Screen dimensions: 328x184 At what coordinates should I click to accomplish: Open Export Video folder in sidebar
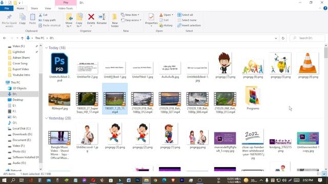point(20,69)
